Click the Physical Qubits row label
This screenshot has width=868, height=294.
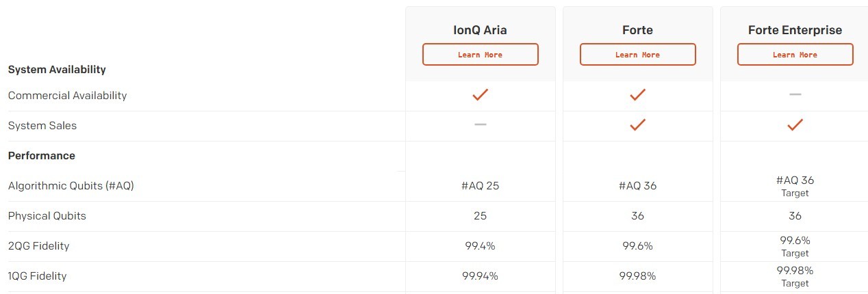[x=47, y=216]
